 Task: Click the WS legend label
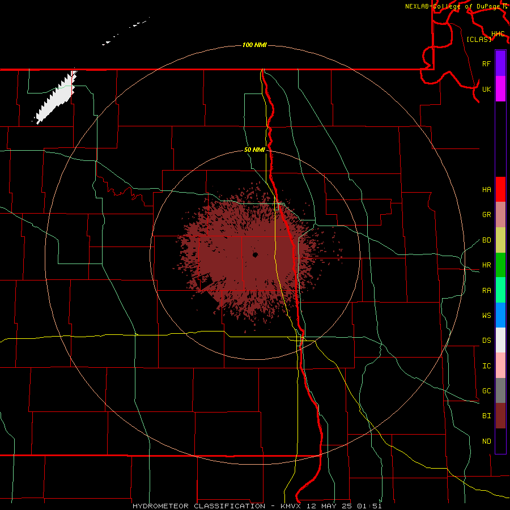486,316
